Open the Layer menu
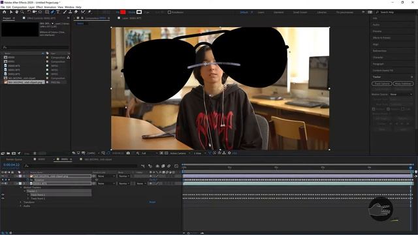This screenshot has width=418, height=235. click(31, 7)
